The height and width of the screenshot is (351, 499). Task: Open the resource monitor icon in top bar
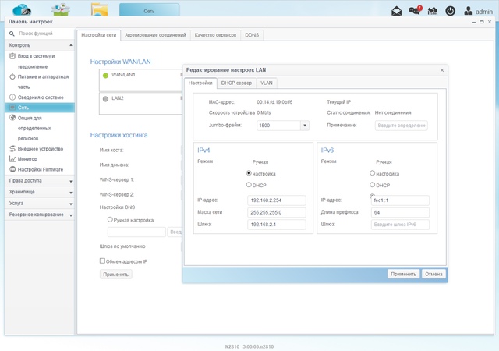tap(433, 11)
